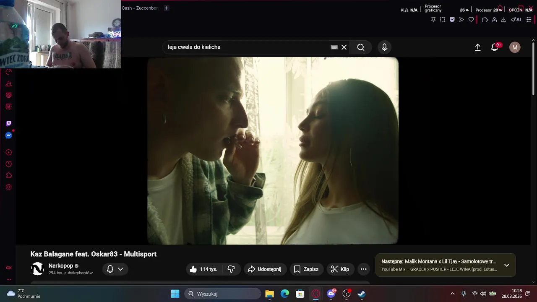Open the on-screen keyboard icon in search
The image size is (537, 302).
(334, 47)
